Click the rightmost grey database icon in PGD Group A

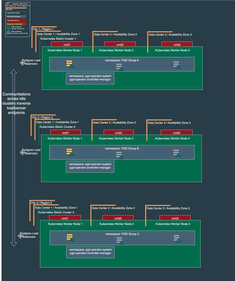(x=177, y=65)
